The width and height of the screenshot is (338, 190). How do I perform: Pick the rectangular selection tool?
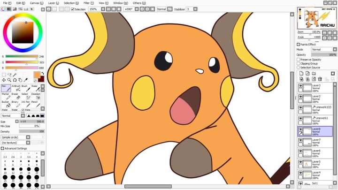[4, 75]
